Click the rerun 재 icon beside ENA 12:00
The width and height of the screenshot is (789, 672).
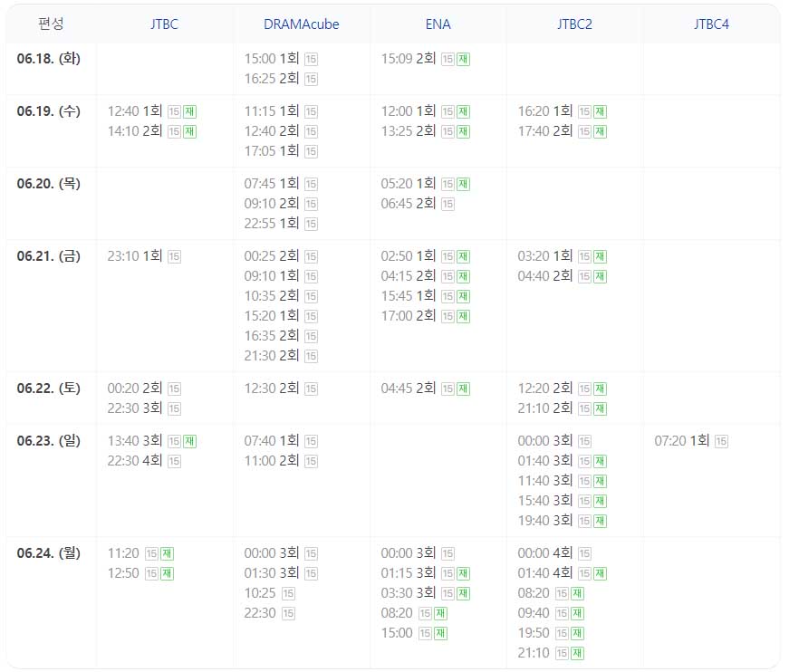point(464,111)
